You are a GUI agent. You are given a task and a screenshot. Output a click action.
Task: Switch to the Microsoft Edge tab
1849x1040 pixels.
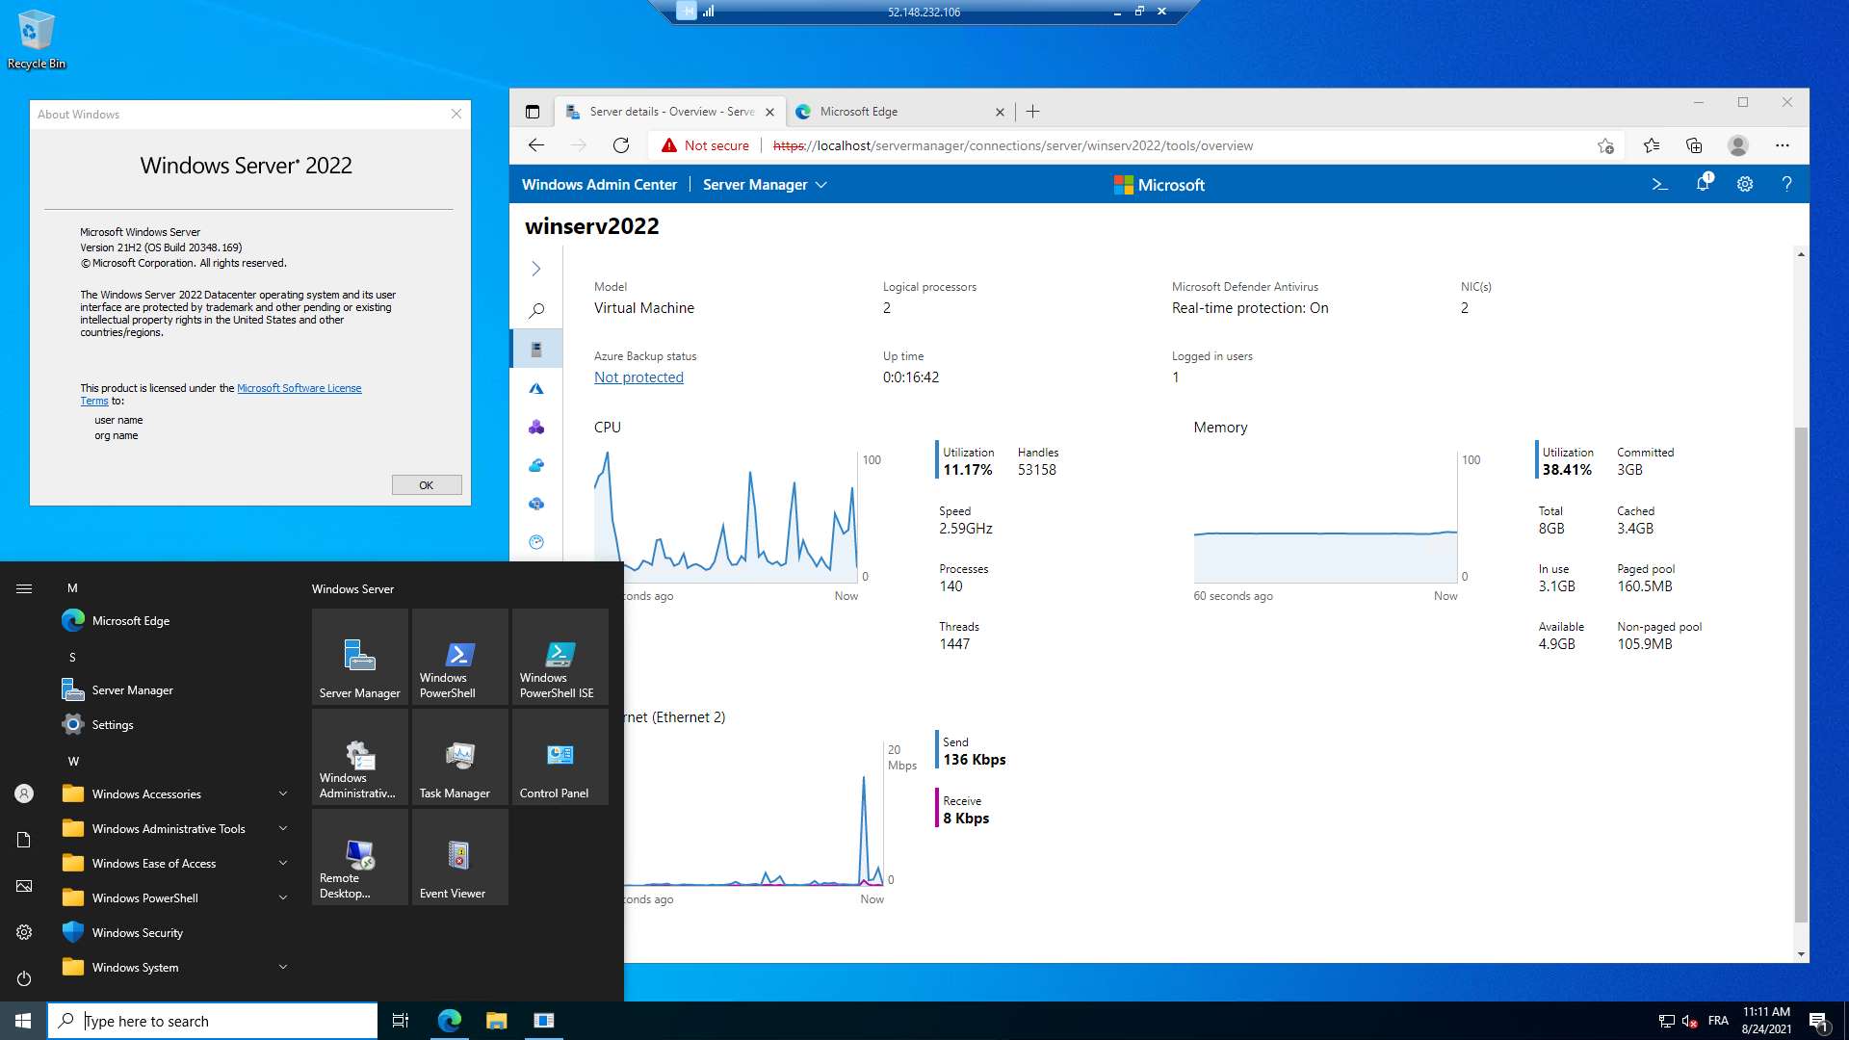[899, 112]
